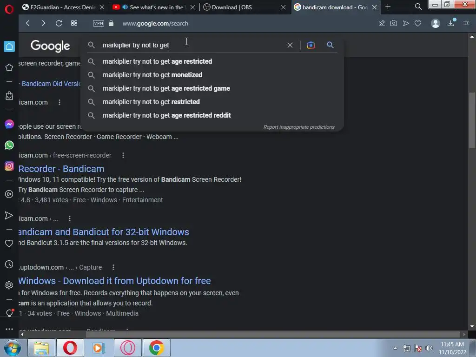Click the horizontal scrollbar thumb
This screenshot has width=476, height=357.
(x=273, y=335)
